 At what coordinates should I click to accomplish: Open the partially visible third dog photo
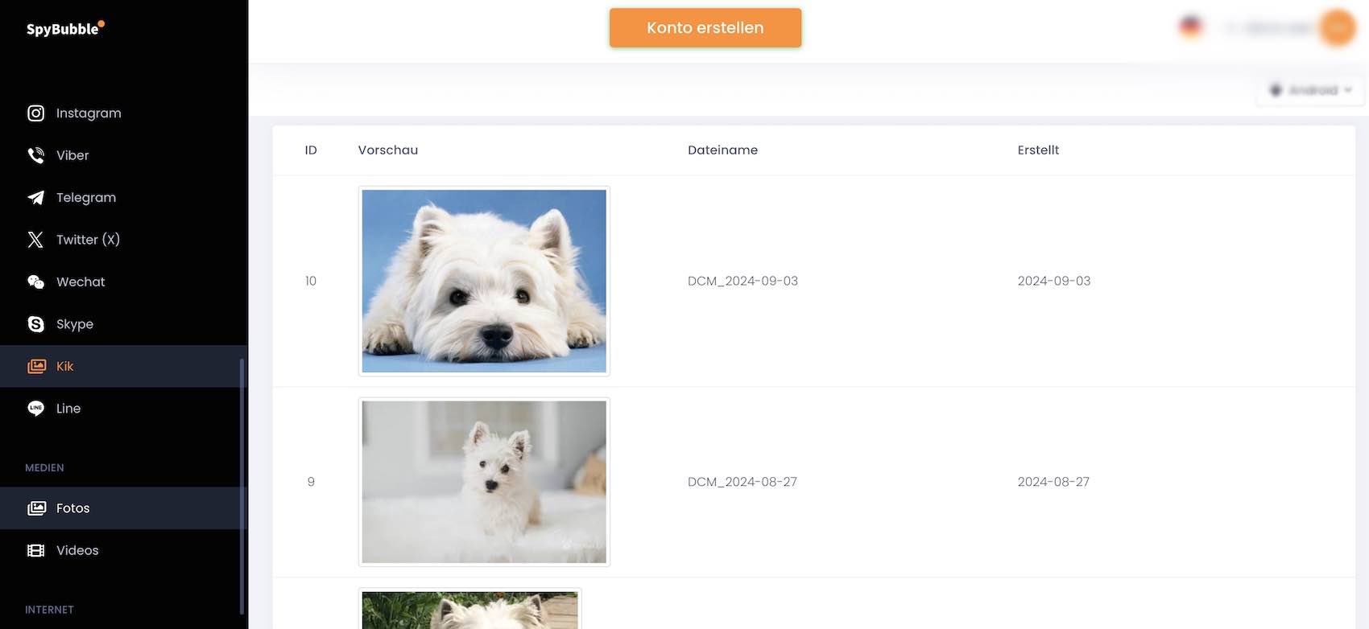[x=470, y=609]
